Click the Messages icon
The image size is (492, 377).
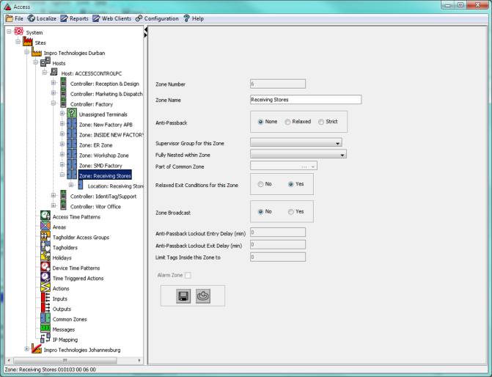point(45,329)
